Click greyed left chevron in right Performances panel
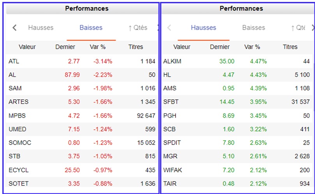This screenshot has width=315, height=194. 169,28
